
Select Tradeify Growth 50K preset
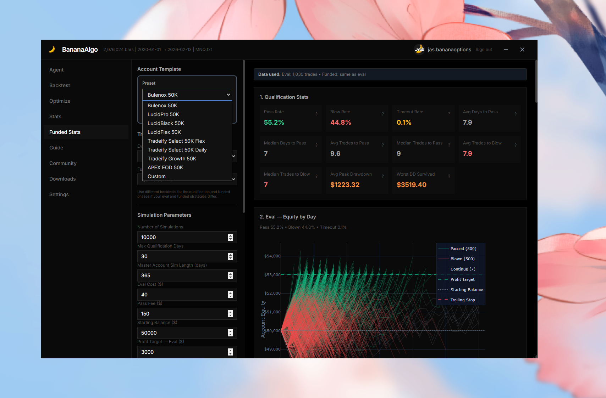click(x=172, y=159)
